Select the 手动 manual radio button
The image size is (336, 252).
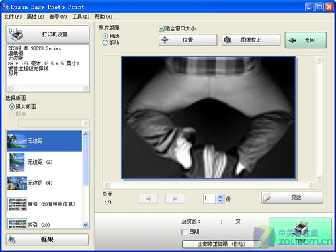[105, 42]
